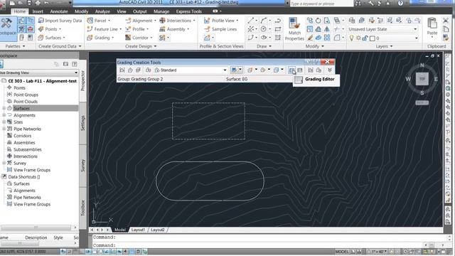The image size is (455, 256).
Task: Select Alignments under the drawing node
Action: coord(24,115)
